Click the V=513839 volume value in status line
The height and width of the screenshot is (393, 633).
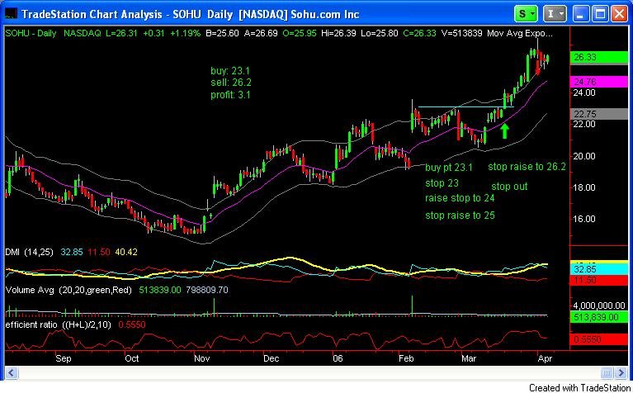(x=461, y=34)
